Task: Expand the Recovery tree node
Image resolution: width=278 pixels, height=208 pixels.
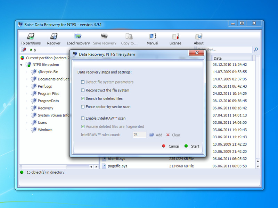Action: [x=27, y=108]
